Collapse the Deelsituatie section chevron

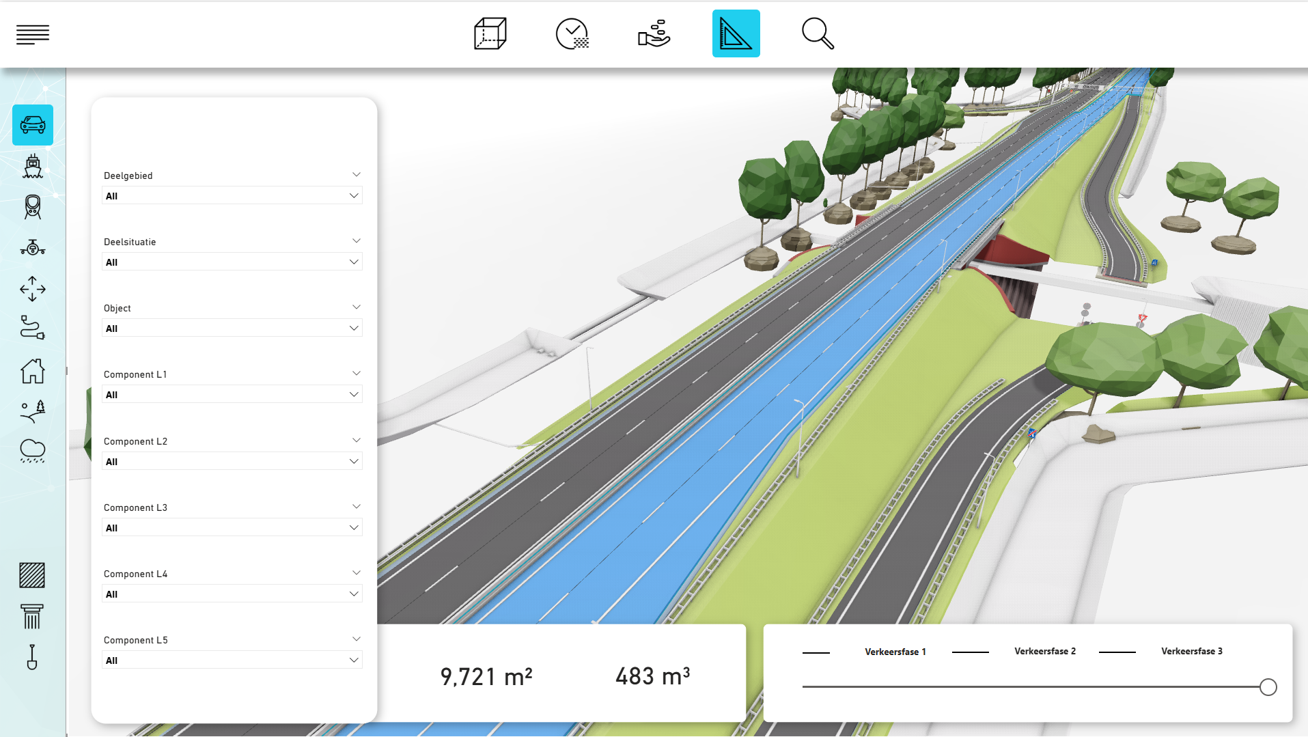[x=356, y=241]
